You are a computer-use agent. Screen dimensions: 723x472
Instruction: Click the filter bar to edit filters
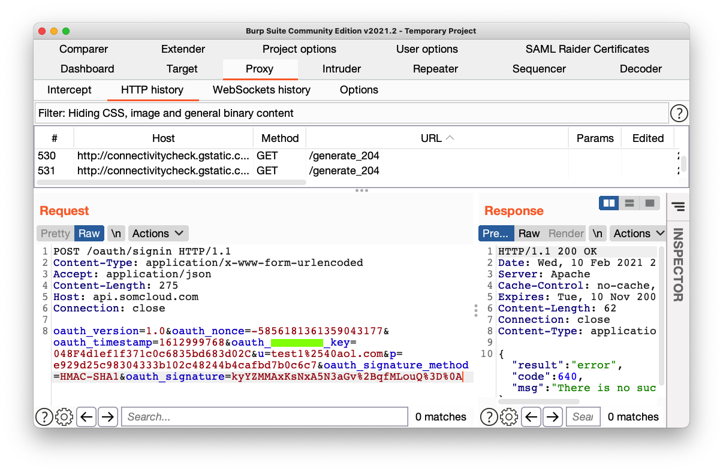(351, 113)
